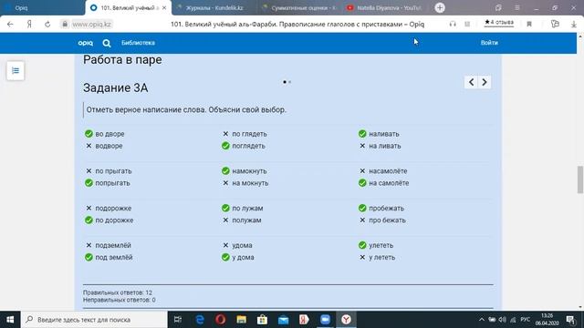Click the page vertical scrollbar thumb
The width and height of the screenshot is (584, 328).
[x=580, y=180]
